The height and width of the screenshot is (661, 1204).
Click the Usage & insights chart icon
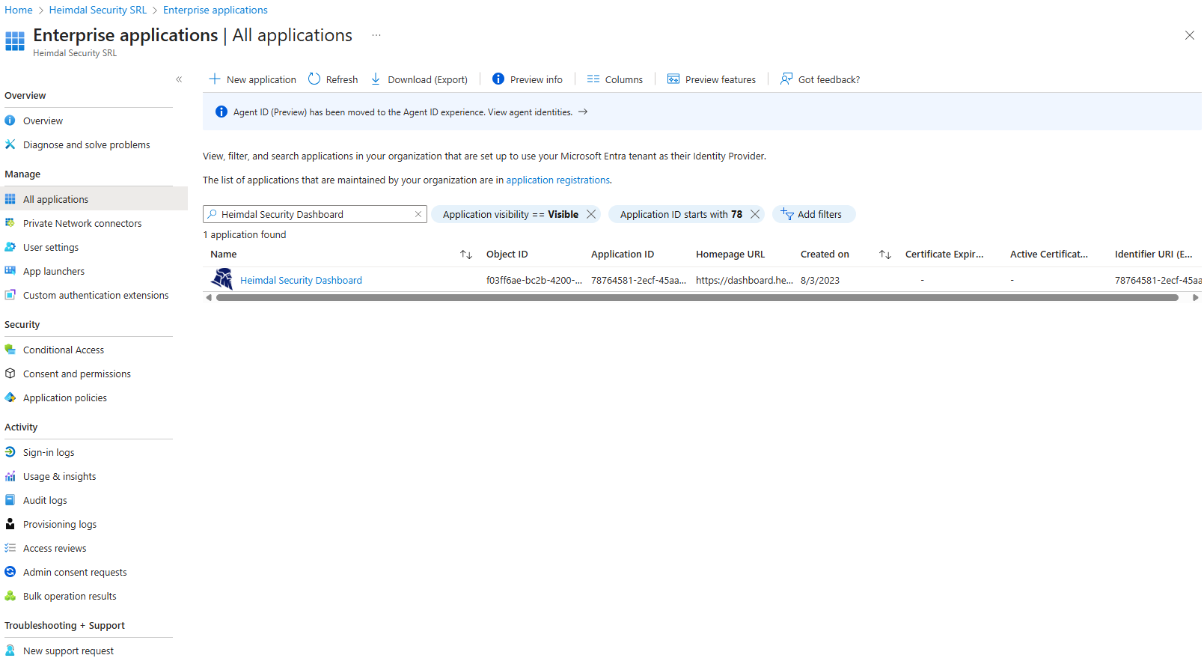pyautogui.click(x=10, y=476)
